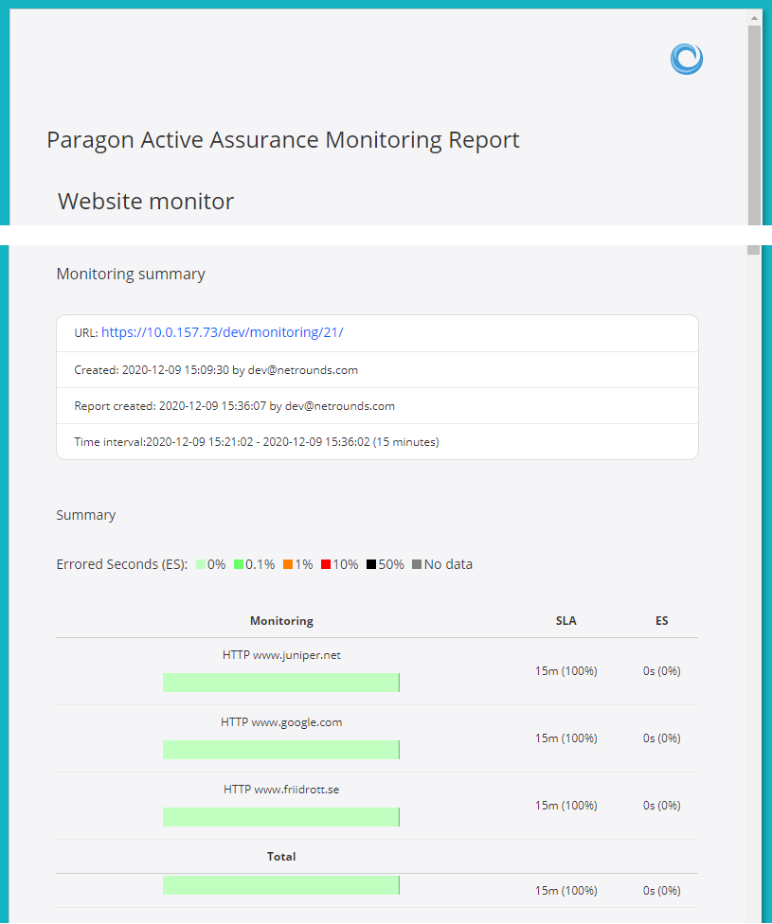Click the 'SLA' column header
The image size is (772, 924).
point(566,621)
